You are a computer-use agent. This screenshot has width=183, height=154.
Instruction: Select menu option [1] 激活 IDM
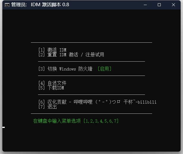point(52,50)
